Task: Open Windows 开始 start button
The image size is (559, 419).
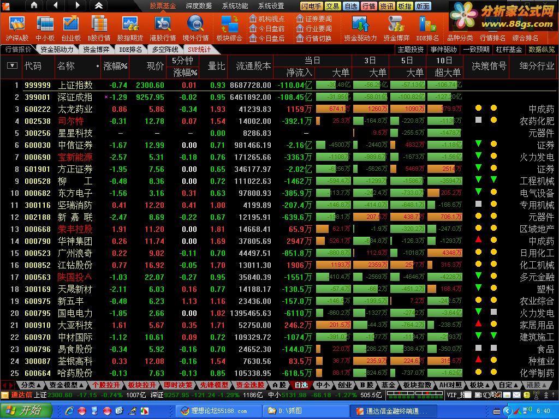Action: pos(25,411)
